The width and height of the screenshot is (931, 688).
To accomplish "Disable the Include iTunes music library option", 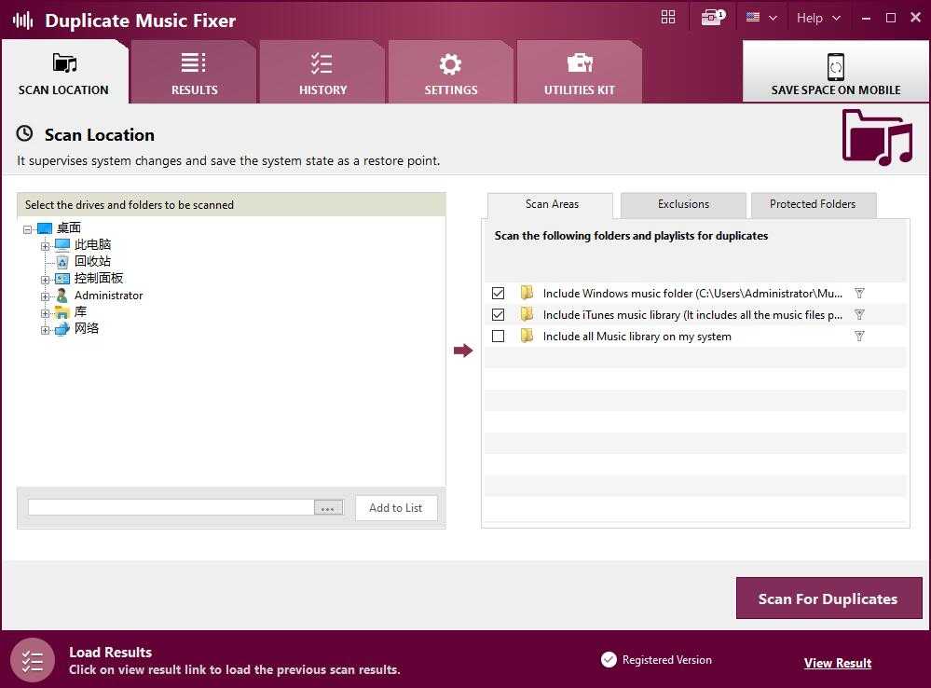I will point(499,314).
